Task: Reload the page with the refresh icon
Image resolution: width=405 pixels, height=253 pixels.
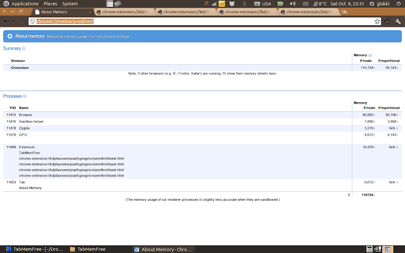Action: [22, 21]
